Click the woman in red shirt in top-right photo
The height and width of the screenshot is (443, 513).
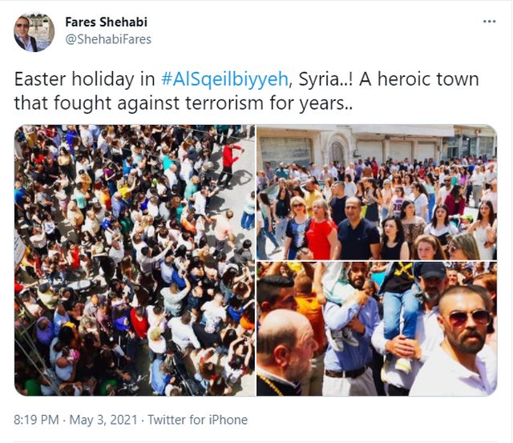(x=321, y=231)
